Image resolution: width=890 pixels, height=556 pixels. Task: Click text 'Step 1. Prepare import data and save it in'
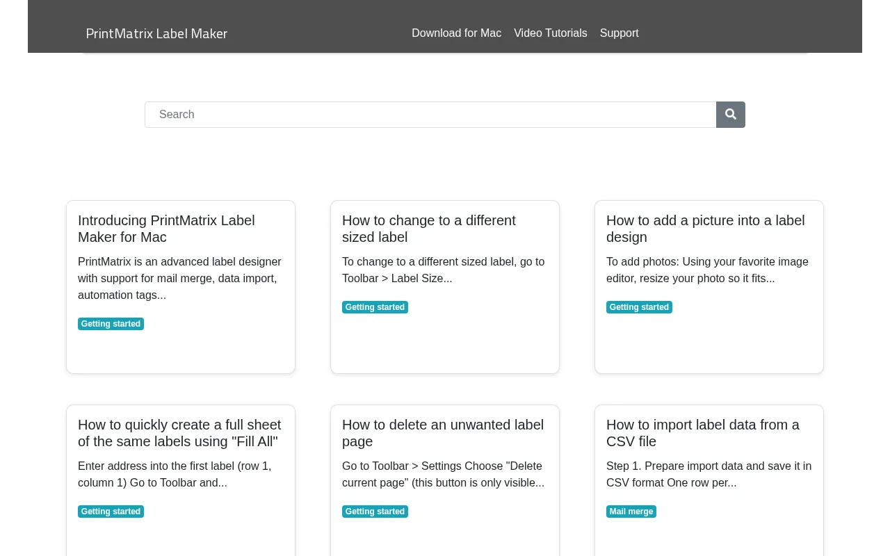[x=709, y=466]
